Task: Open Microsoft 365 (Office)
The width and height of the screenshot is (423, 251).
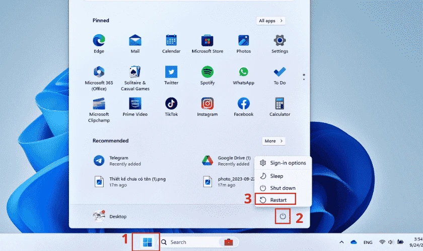Action: coord(99,78)
